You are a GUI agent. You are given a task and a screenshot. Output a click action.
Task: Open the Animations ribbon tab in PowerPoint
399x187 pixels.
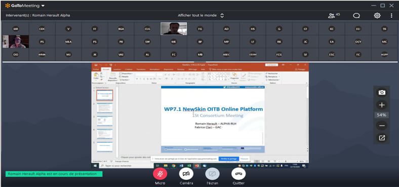pos(154,69)
